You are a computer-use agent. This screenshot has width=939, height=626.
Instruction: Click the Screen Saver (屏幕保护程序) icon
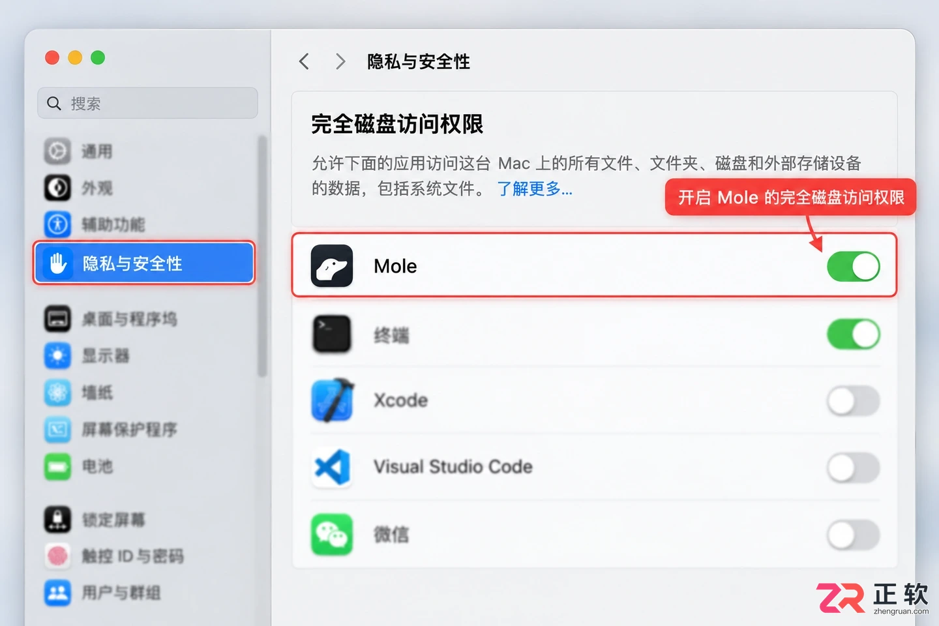(57, 429)
